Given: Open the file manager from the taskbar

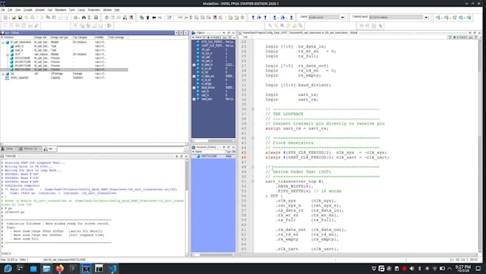Looking at the screenshot, I should [46, 268].
